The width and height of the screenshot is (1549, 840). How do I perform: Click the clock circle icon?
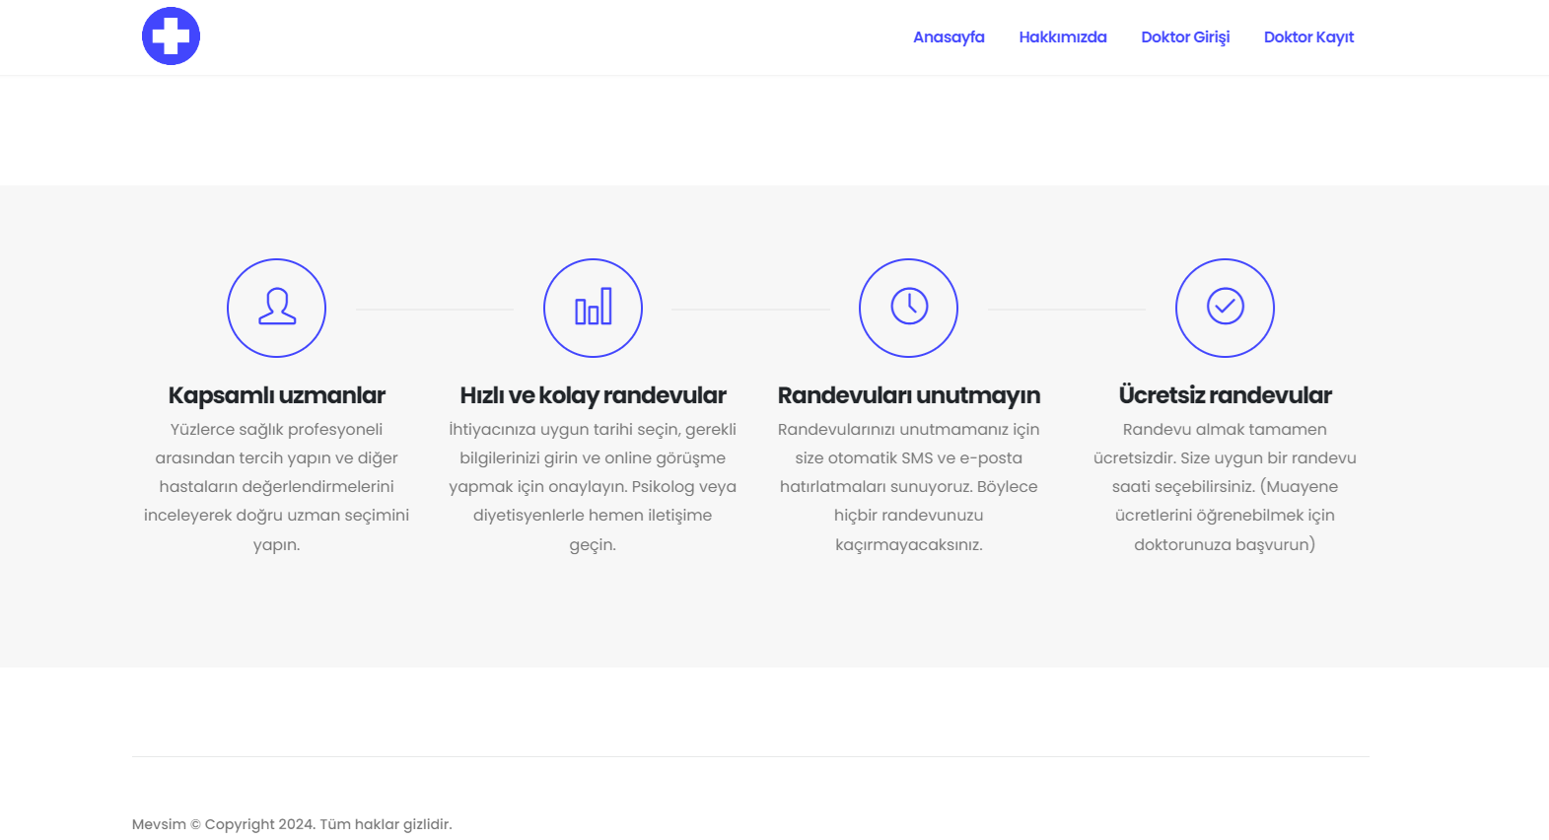[908, 308]
